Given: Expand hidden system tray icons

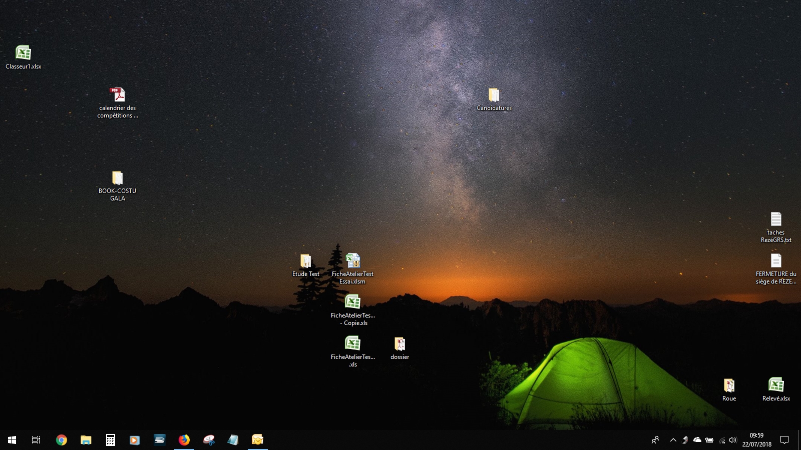Looking at the screenshot, I should [673, 440].
